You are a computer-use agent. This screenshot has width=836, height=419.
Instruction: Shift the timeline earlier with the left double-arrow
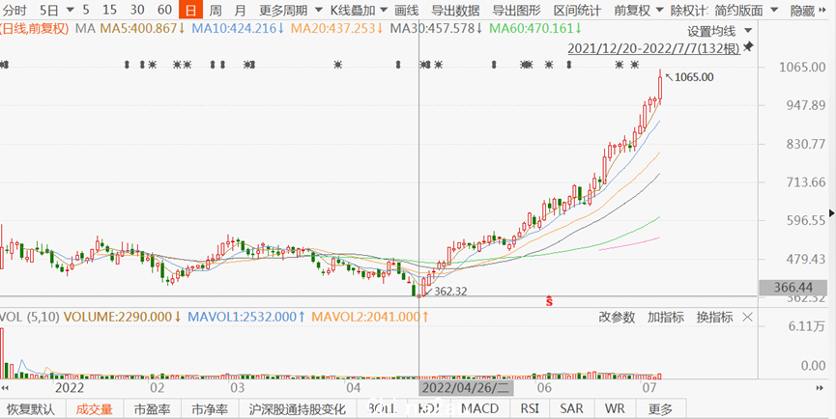coord(5,386)
